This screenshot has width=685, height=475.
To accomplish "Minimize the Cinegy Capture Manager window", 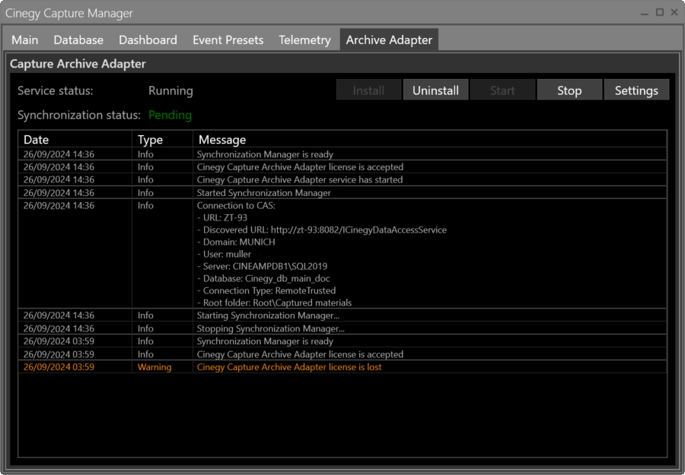I will [x=645, y=13].
